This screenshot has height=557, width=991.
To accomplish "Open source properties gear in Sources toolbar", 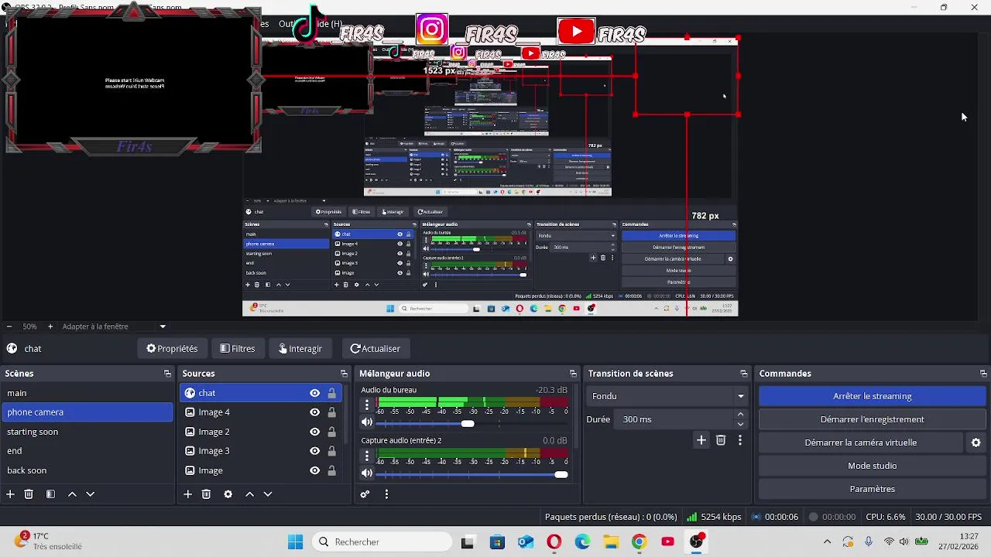I will [x=228, y=494].
